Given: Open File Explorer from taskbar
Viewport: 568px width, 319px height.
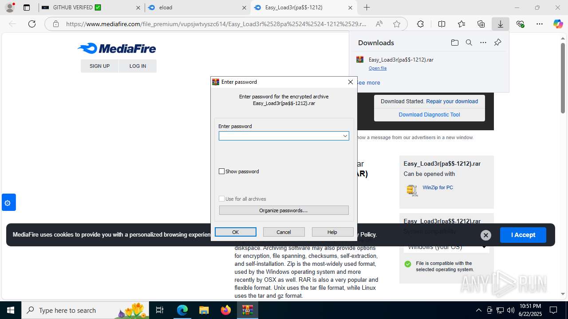Looking at the screenshot, I should pyautogui.click(x=204, y=310).
